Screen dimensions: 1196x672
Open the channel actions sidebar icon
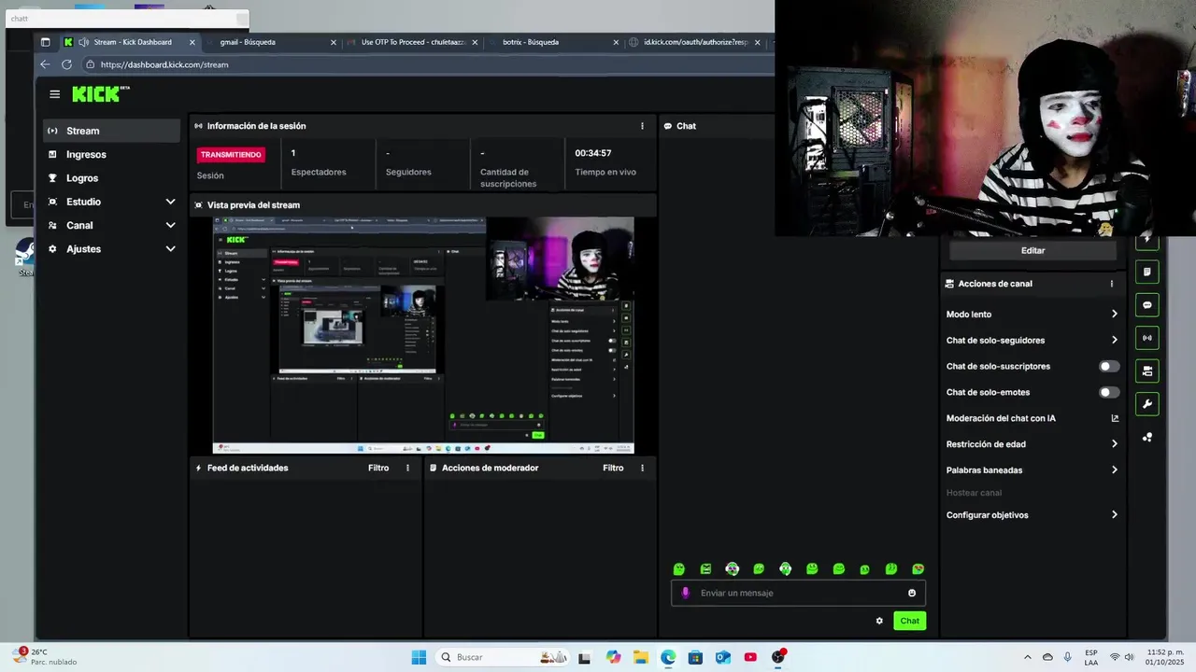click(x=1147, y=371)
